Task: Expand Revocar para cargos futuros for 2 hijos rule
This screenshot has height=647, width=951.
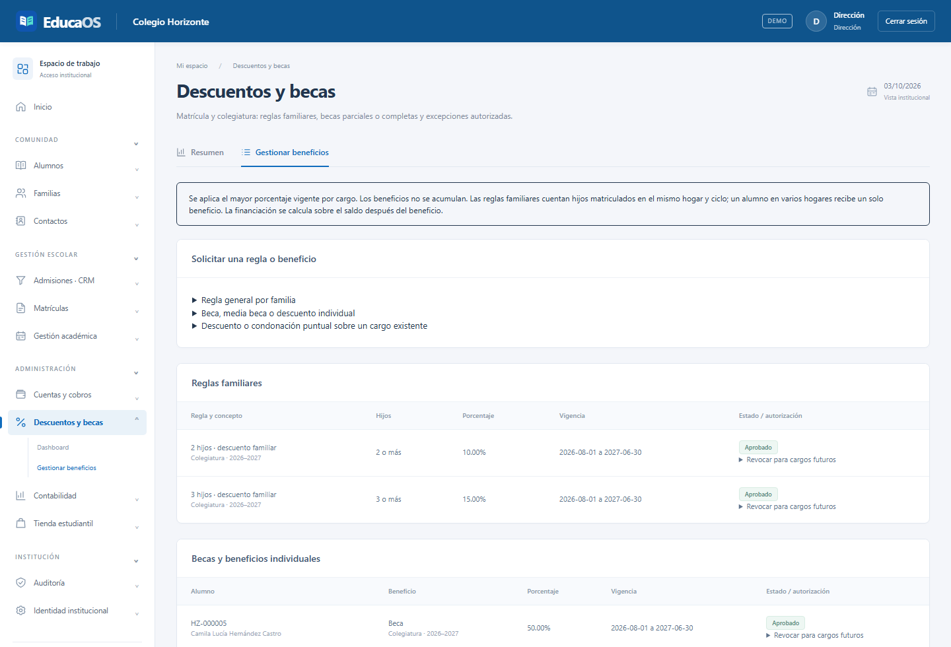Action: (787, 460)
